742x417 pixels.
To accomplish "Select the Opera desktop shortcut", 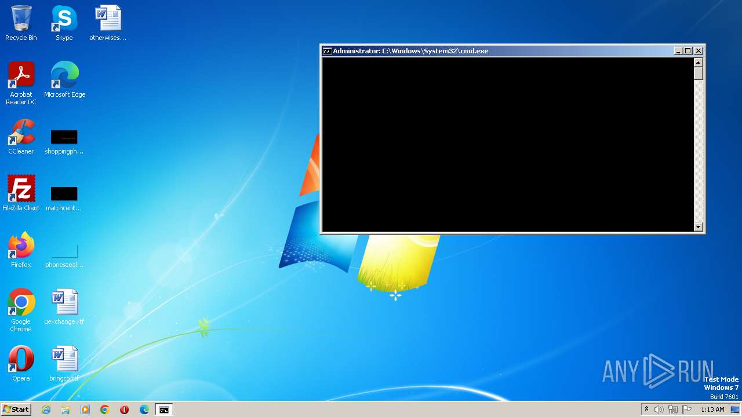I will tap(21, 363).
